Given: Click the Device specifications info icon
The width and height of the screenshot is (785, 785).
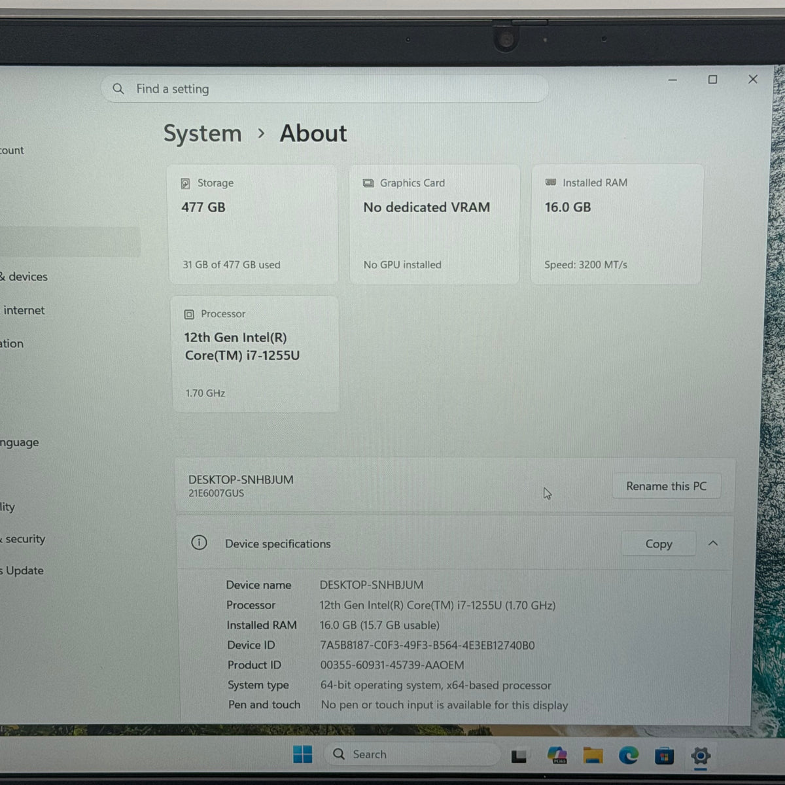Looking at the screenshot, I should [199, 543].
